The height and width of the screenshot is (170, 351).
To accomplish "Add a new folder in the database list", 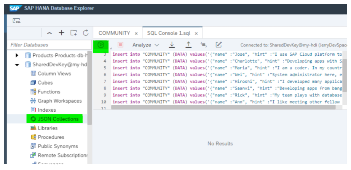I will pyautogui.click(x=73, y=33).
